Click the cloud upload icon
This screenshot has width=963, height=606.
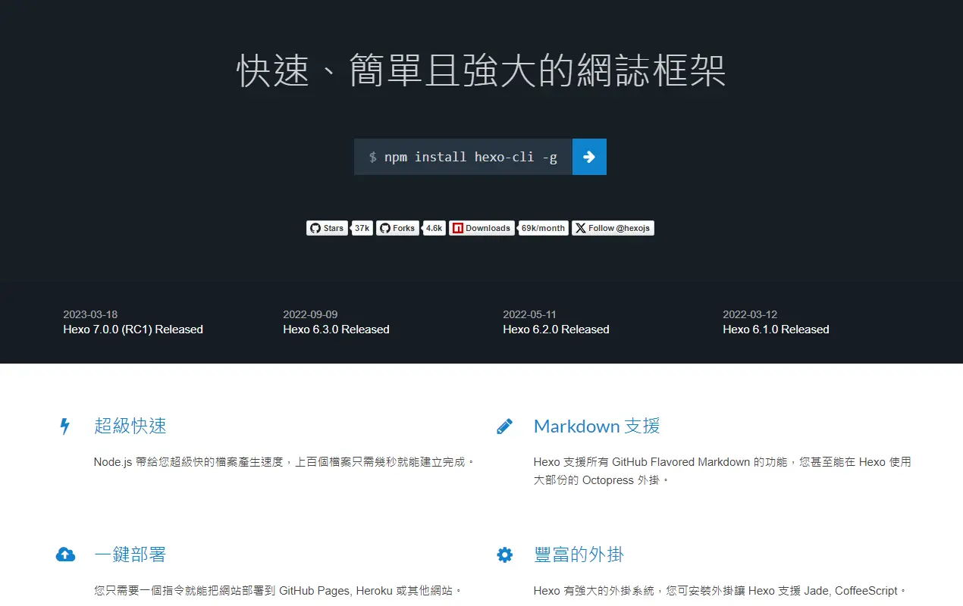65,555
